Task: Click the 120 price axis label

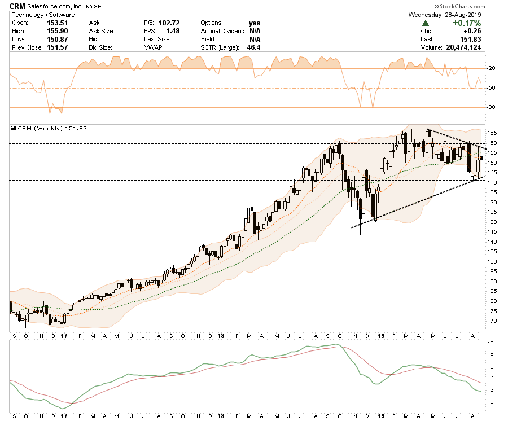Action: [492, 222]
